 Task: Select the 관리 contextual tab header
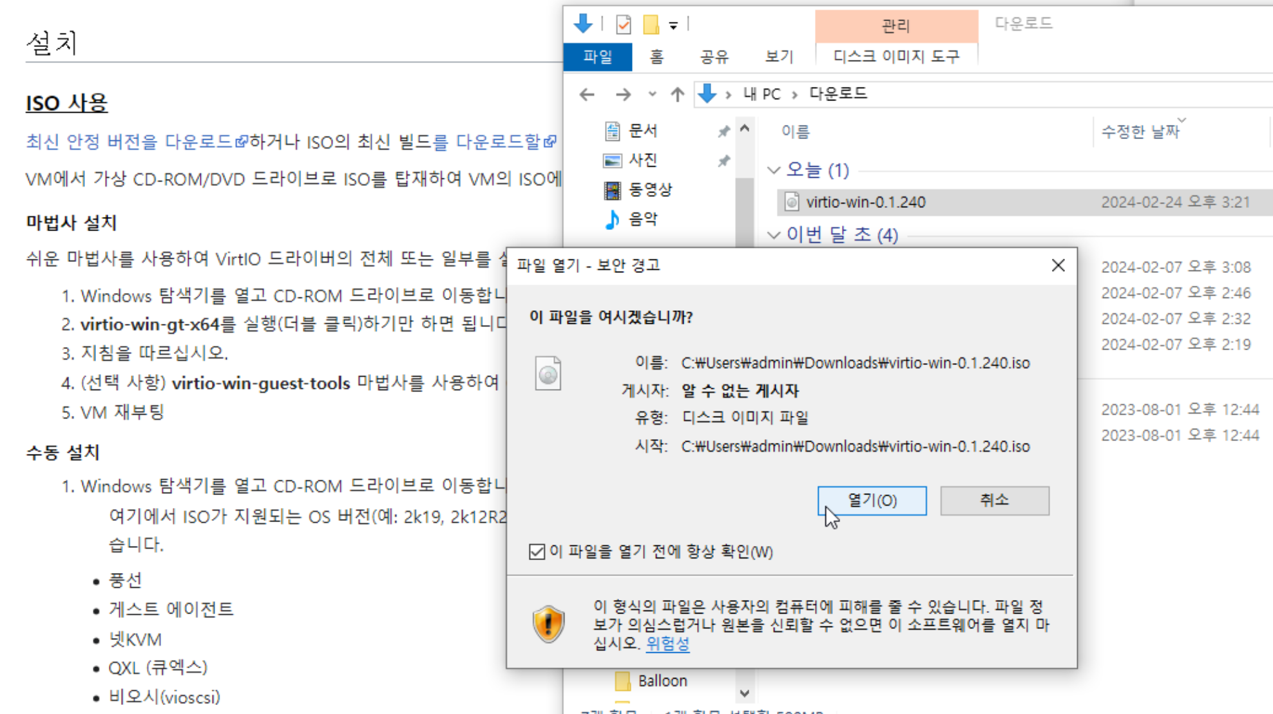[896, 26]
